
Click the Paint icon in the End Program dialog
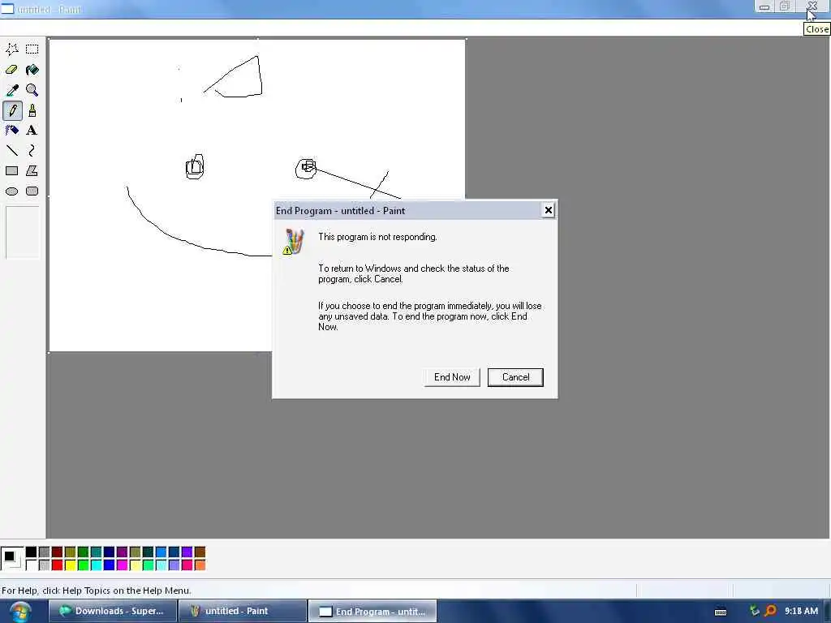(294, 242)
